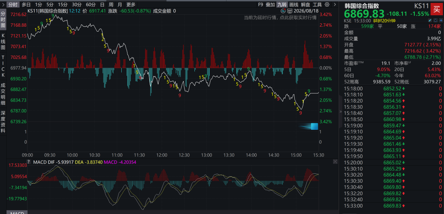
Task: Switch to the 30分 period tab
Action: pos(76,5)
